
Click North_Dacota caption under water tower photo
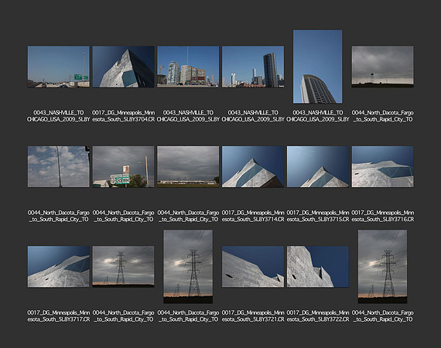(382, 116)
